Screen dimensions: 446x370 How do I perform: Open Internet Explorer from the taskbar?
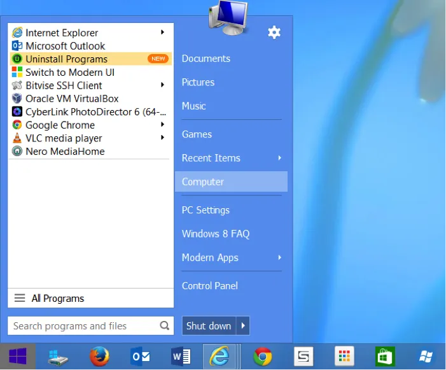220,357
